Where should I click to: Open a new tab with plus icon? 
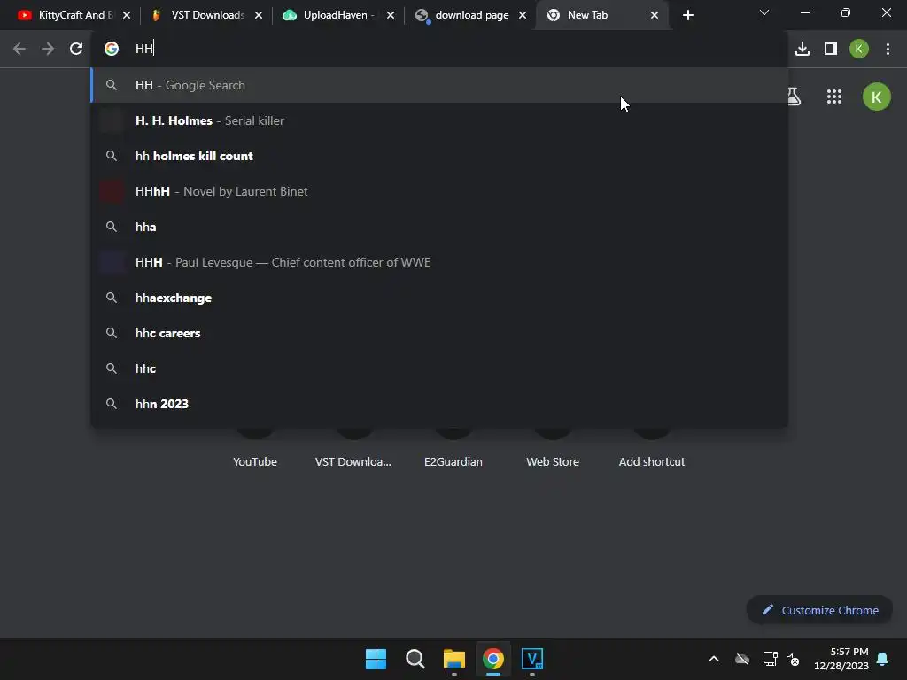tap(687, 15)
